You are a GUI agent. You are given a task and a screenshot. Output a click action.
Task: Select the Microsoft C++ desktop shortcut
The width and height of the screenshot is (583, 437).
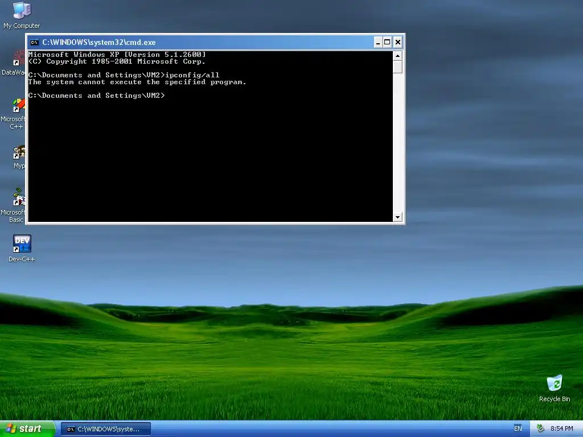[13, 114]
